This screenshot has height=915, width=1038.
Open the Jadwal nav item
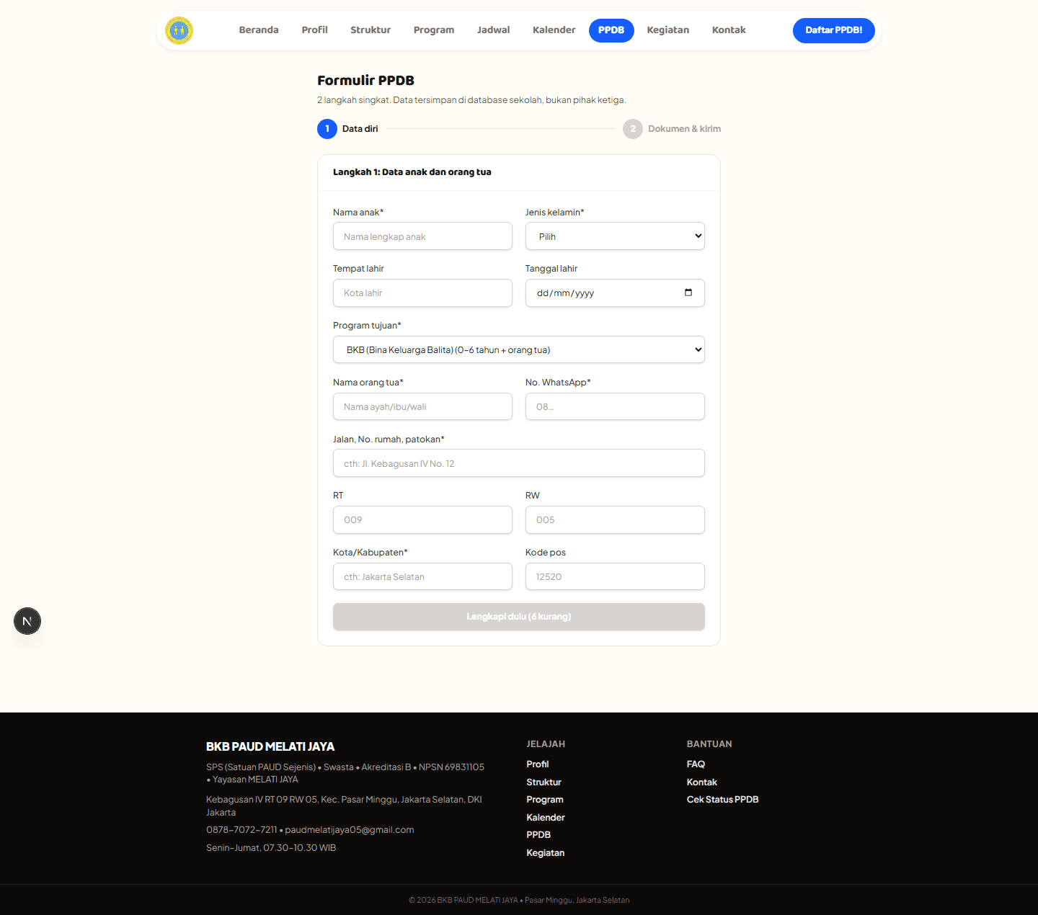click(x=493, y=30)
